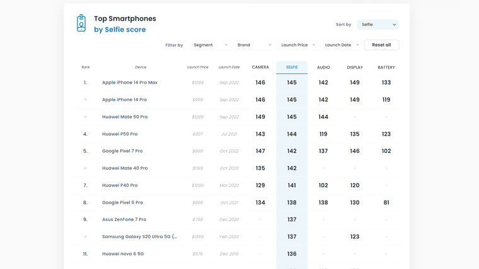
Task: Click the Google Pixel 7 Pro link
Action: click(122, 151)
